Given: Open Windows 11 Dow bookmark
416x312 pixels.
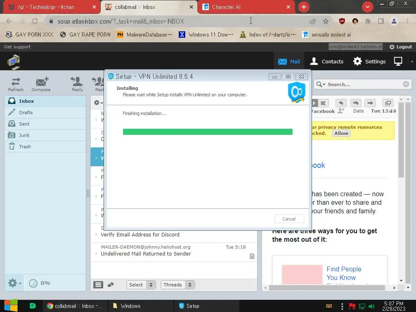Looking at the screenshot, I should pyautogui.click(x=206, y=35).
